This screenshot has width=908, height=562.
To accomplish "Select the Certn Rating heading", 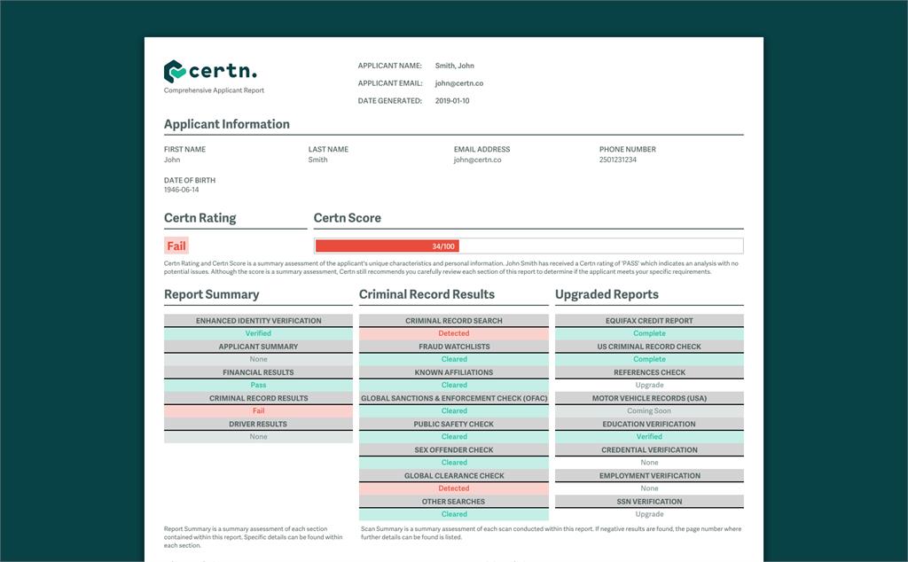I will 200,217.
